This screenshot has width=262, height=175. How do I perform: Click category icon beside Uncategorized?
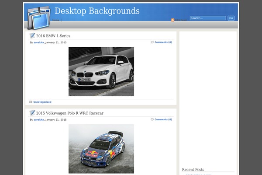click(31, 102)
